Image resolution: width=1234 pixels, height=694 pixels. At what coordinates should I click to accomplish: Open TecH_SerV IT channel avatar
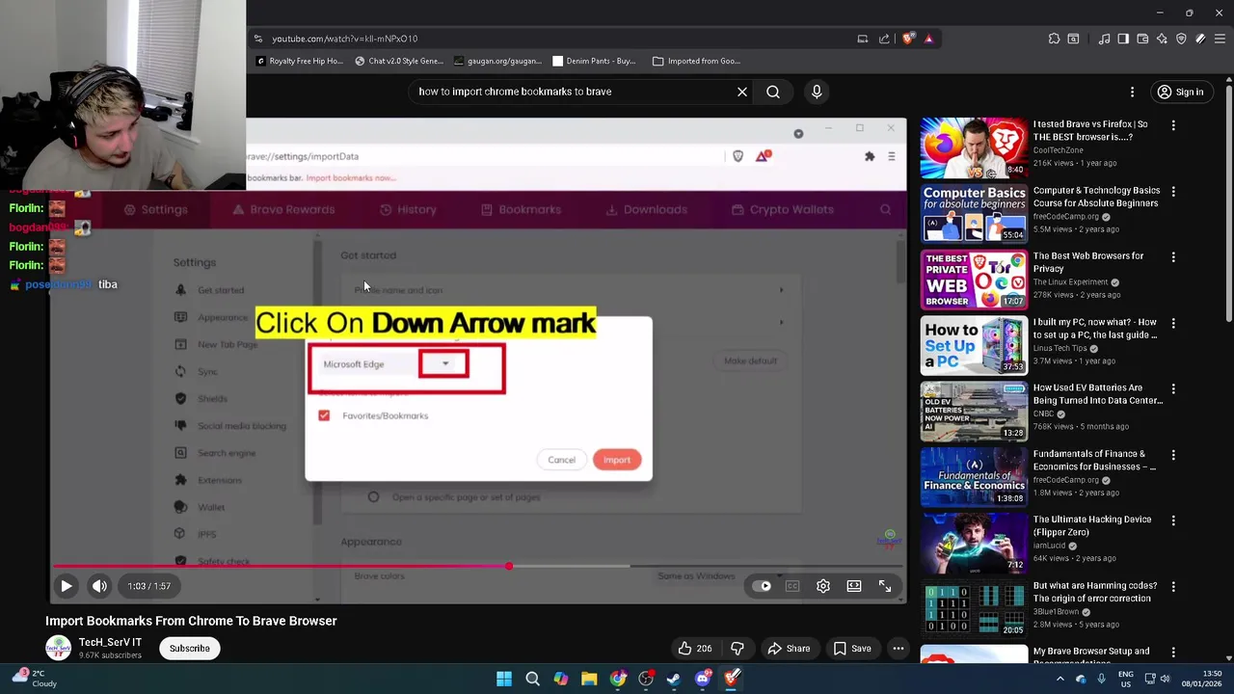click(58, 649)
